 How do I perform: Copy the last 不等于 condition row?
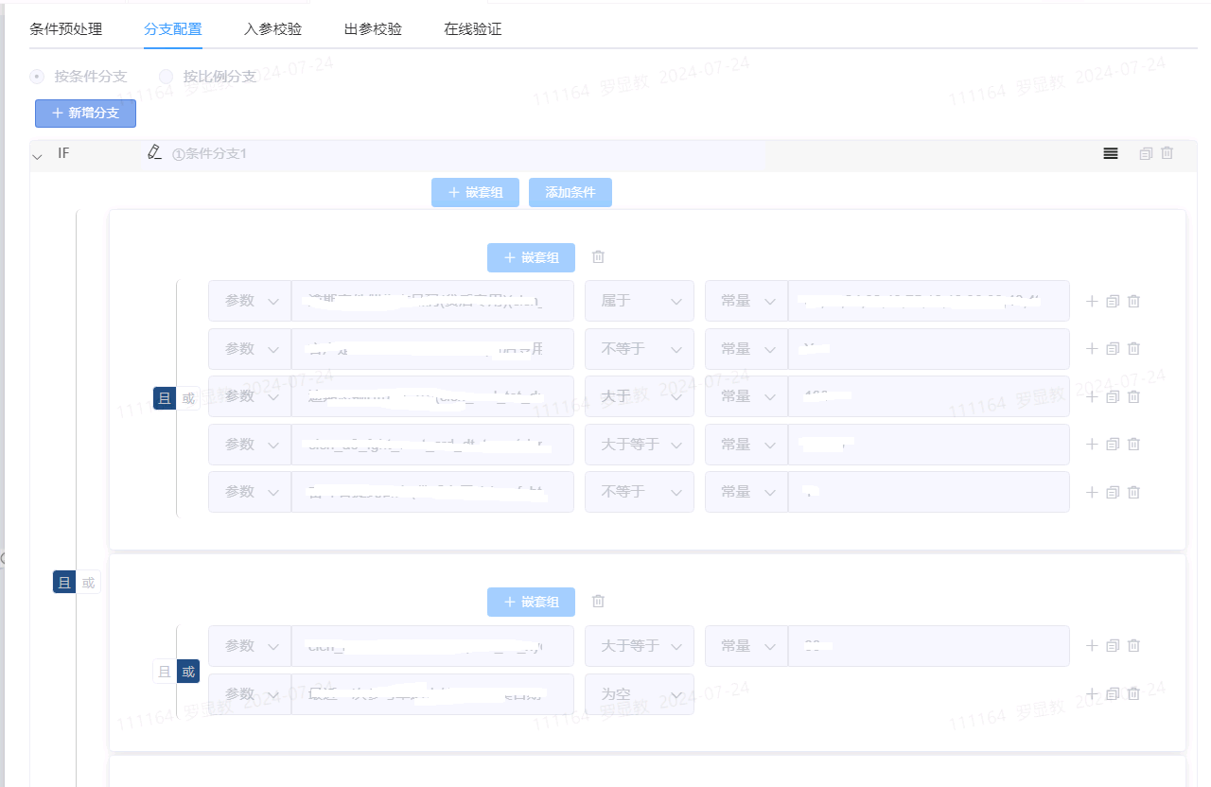coord(1113,492)
